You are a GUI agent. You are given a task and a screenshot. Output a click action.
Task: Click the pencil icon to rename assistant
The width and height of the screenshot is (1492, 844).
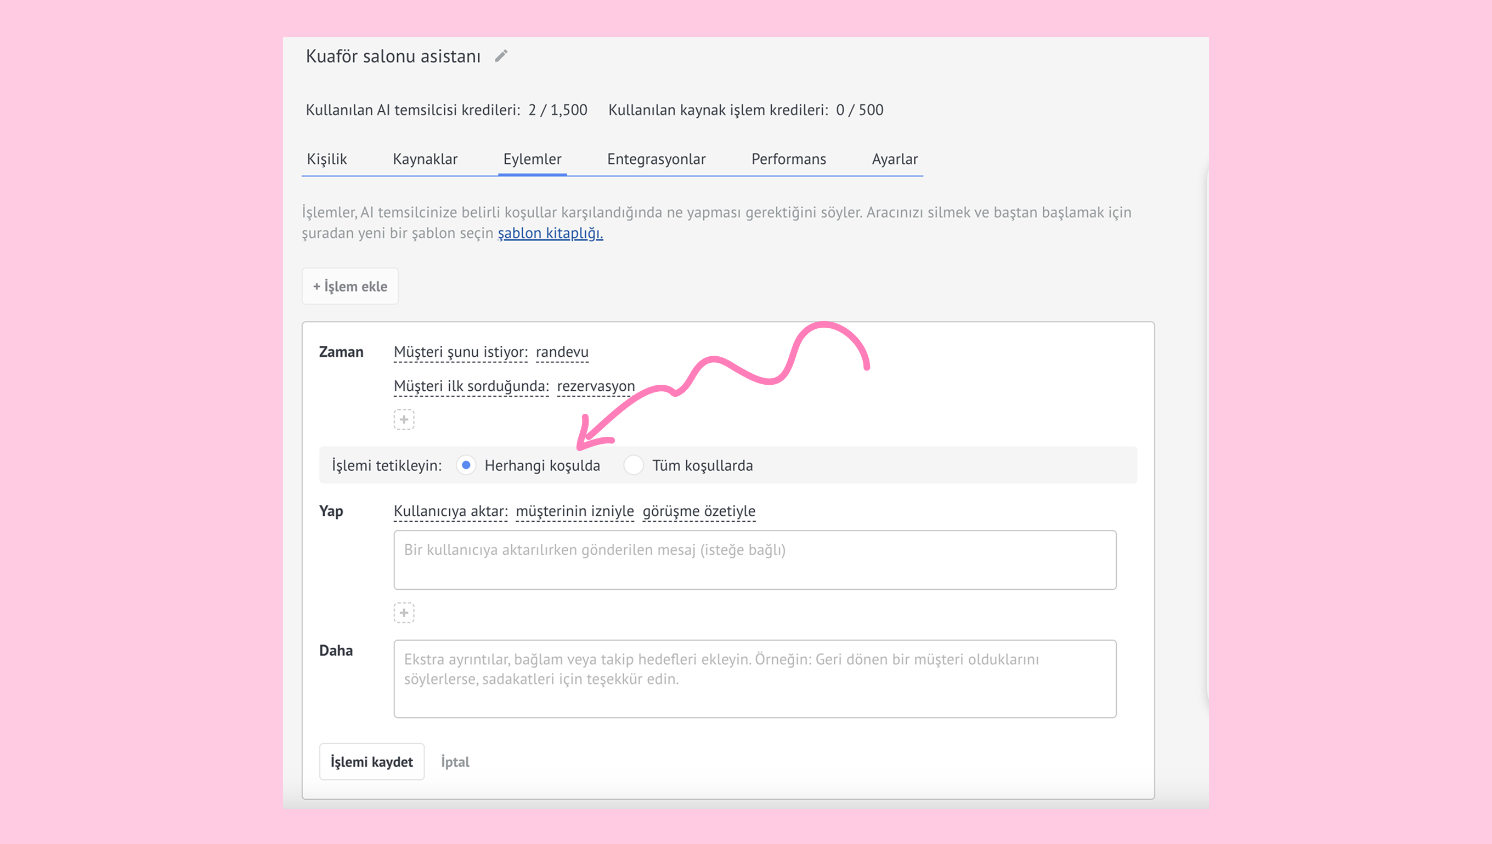(x=501, y=56)
